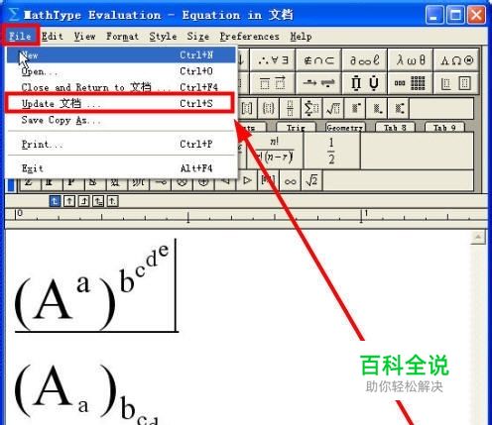Insert a square root template
The image size is (492, 425).
(333, 108)
